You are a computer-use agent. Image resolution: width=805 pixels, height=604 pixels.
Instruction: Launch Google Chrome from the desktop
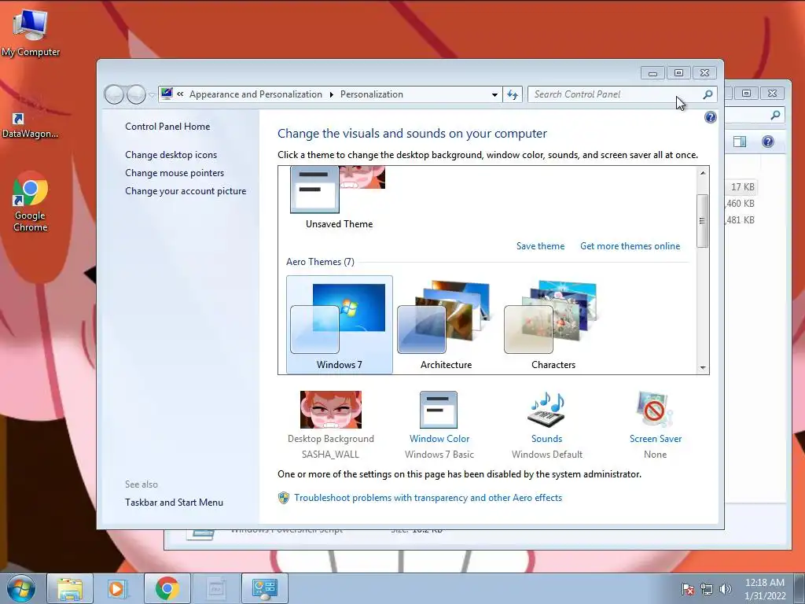point(31,201)
